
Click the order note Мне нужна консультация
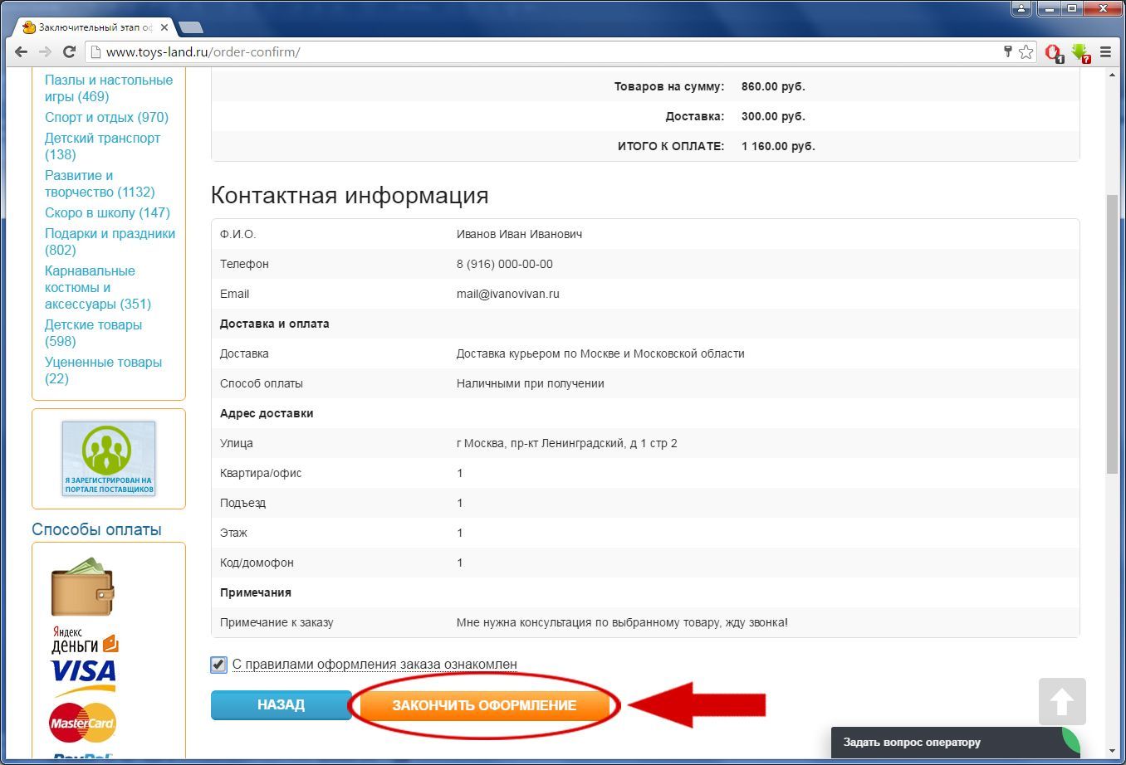[622, 622]
